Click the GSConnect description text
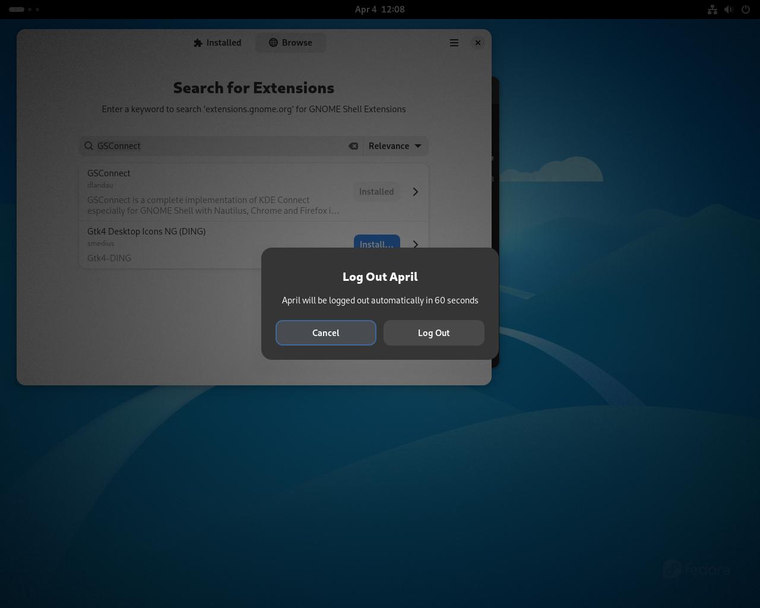Screen dimensions: 760x608 [213, 205]
